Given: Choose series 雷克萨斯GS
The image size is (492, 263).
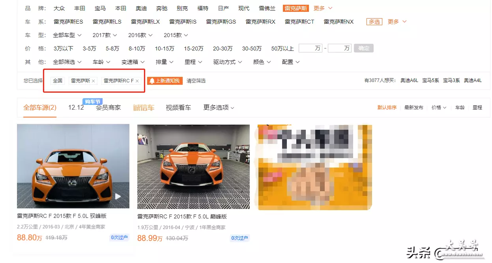Looking at the screenshot, I should click(221, 22).
